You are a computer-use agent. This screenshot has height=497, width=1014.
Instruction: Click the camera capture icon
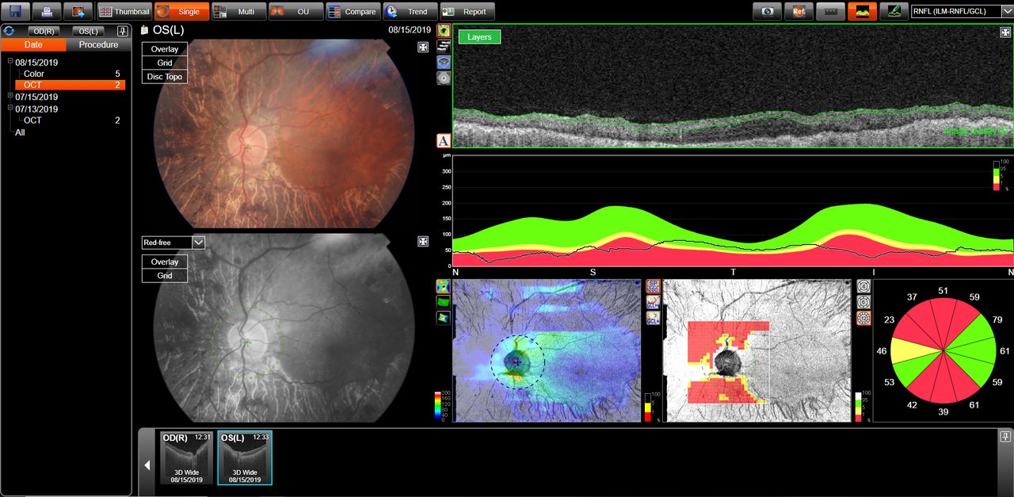767,12
